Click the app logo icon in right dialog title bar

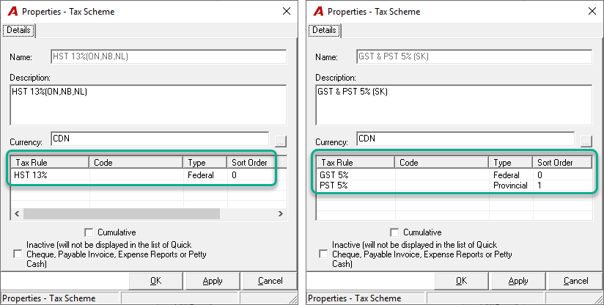[x=319, y=12]
